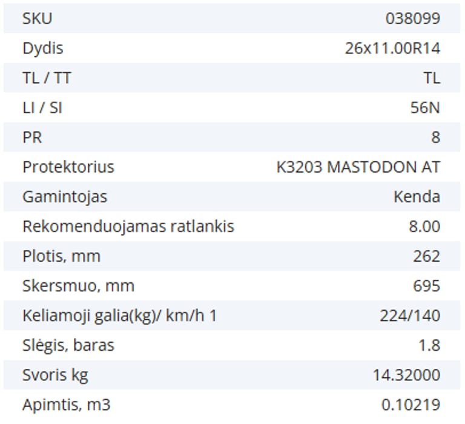Select the 56N load index value
The image size is (465, 424).
coord(424,108)
